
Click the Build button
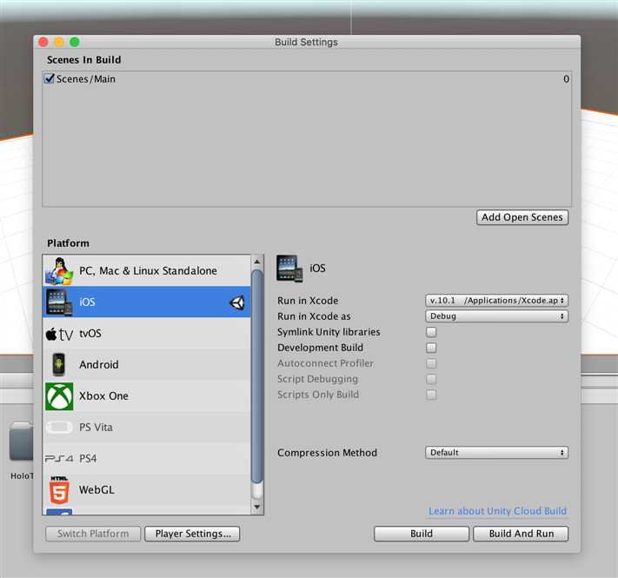[x=422, y=534]
